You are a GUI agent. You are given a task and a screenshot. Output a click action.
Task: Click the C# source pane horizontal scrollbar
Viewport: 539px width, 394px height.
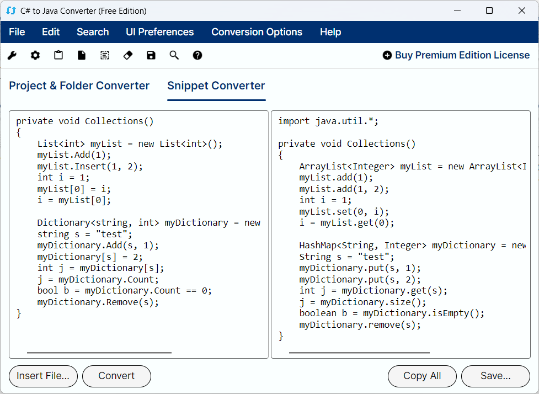coord(99,353)
